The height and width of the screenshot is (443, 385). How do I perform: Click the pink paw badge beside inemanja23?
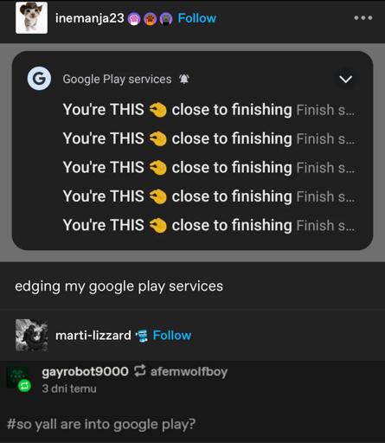(134, 19)
